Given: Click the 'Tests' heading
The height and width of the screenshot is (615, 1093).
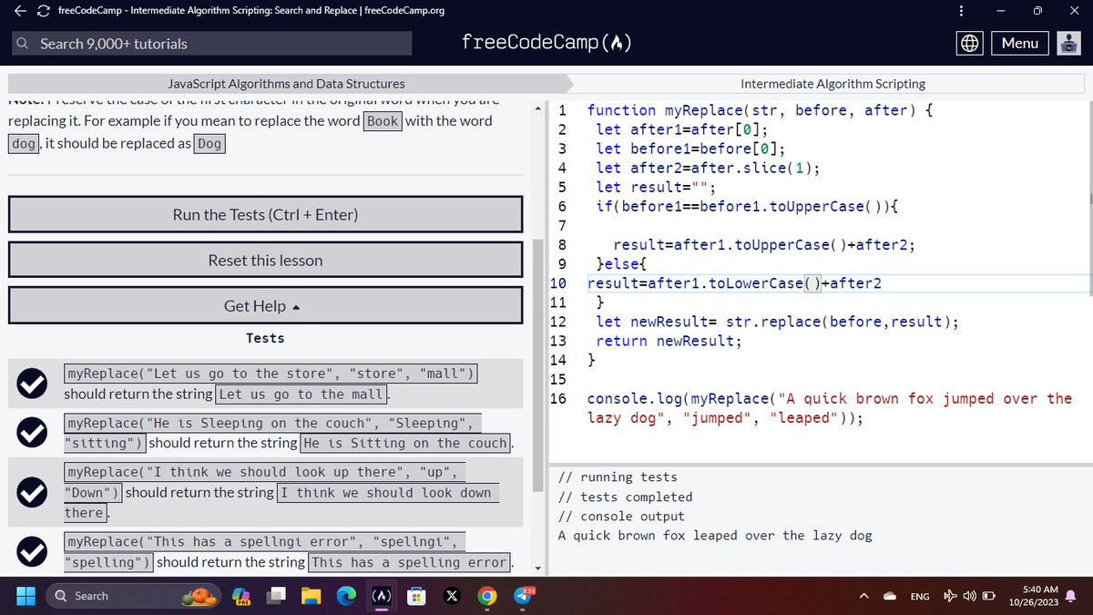Looking at the screenshot, I should click(265, 338).
